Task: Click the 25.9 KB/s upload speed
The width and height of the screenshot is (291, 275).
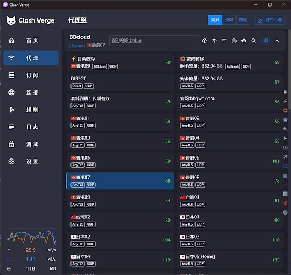Action: tap(31, 250)
